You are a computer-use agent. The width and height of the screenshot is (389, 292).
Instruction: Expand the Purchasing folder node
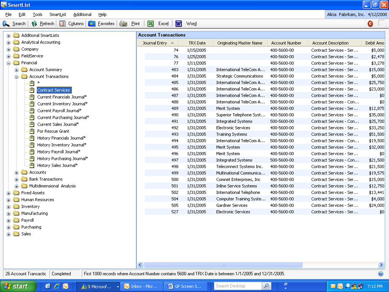8,227
